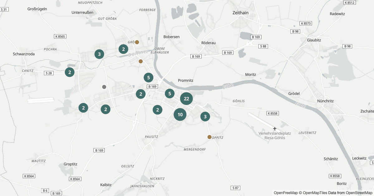Select the brown marker on the GRÖ label
Viewport: 374px width, 196px height.
[137, 42]
